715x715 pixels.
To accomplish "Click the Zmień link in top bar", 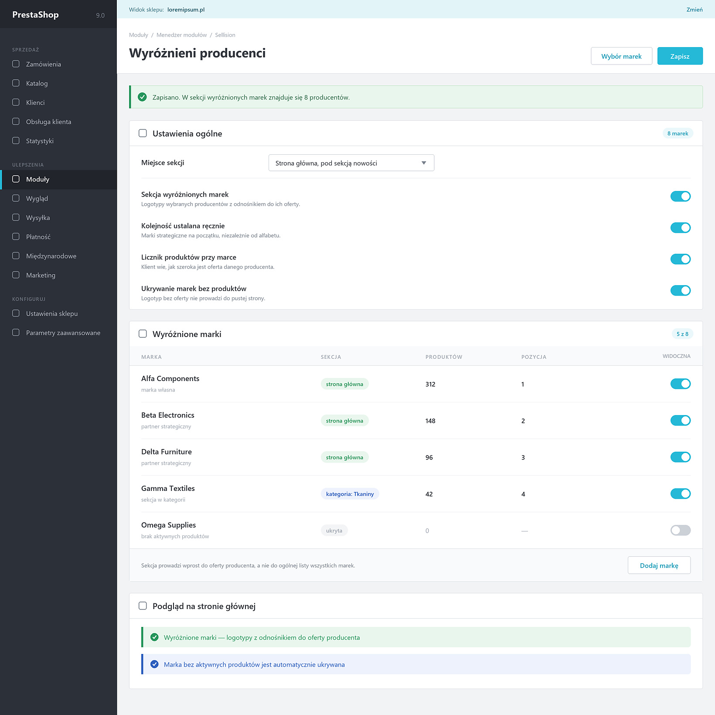I will (695, 10).
